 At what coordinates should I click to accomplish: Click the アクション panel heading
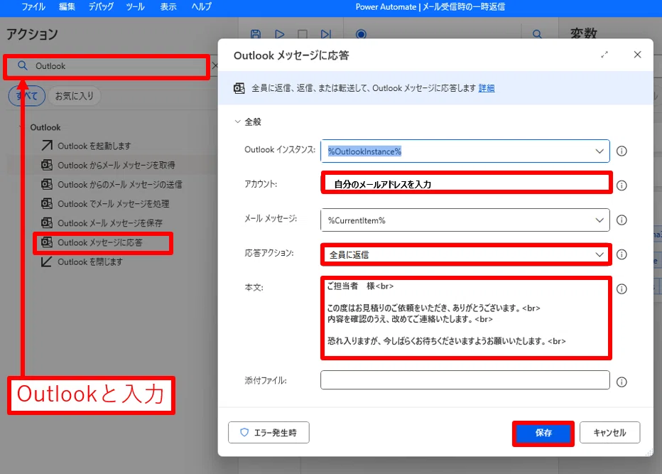click(32, 34)
